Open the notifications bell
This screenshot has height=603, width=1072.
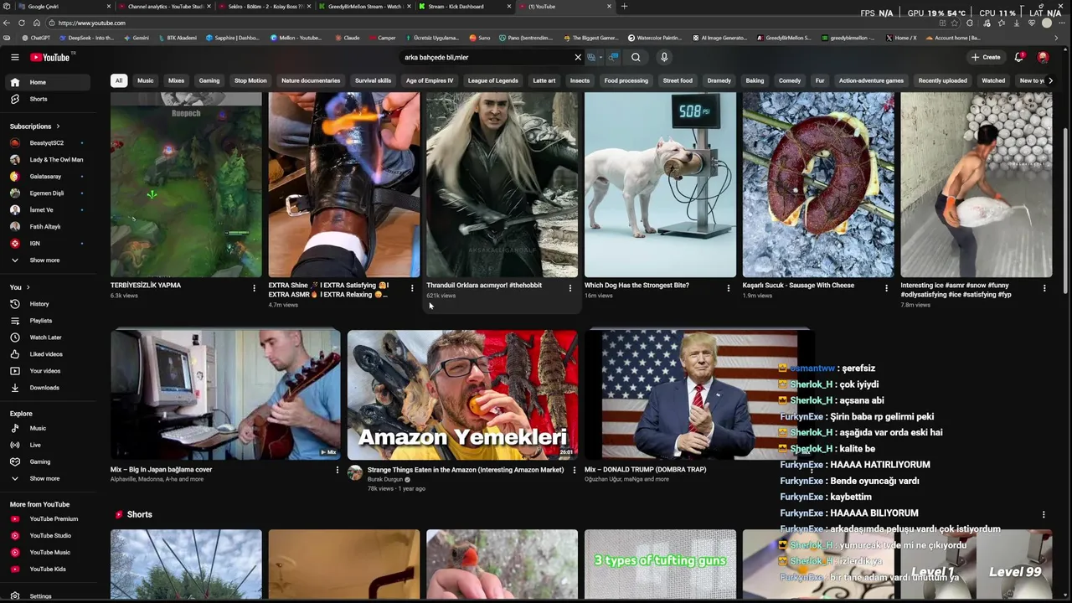pos(1019,57)
